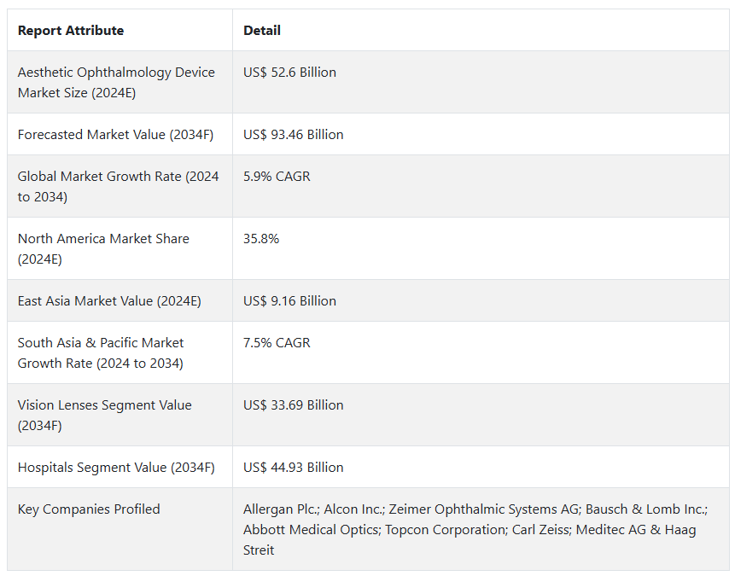Select North America Market Share cell
This screenshot has height=576, width=735.
(x=103, y=249)
